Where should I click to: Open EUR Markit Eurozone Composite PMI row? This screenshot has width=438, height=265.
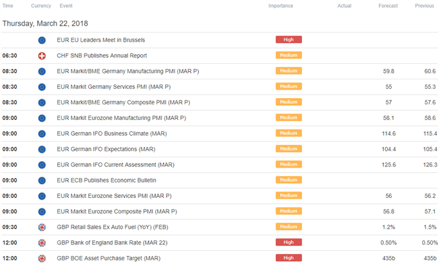click(x=219, y=211)
